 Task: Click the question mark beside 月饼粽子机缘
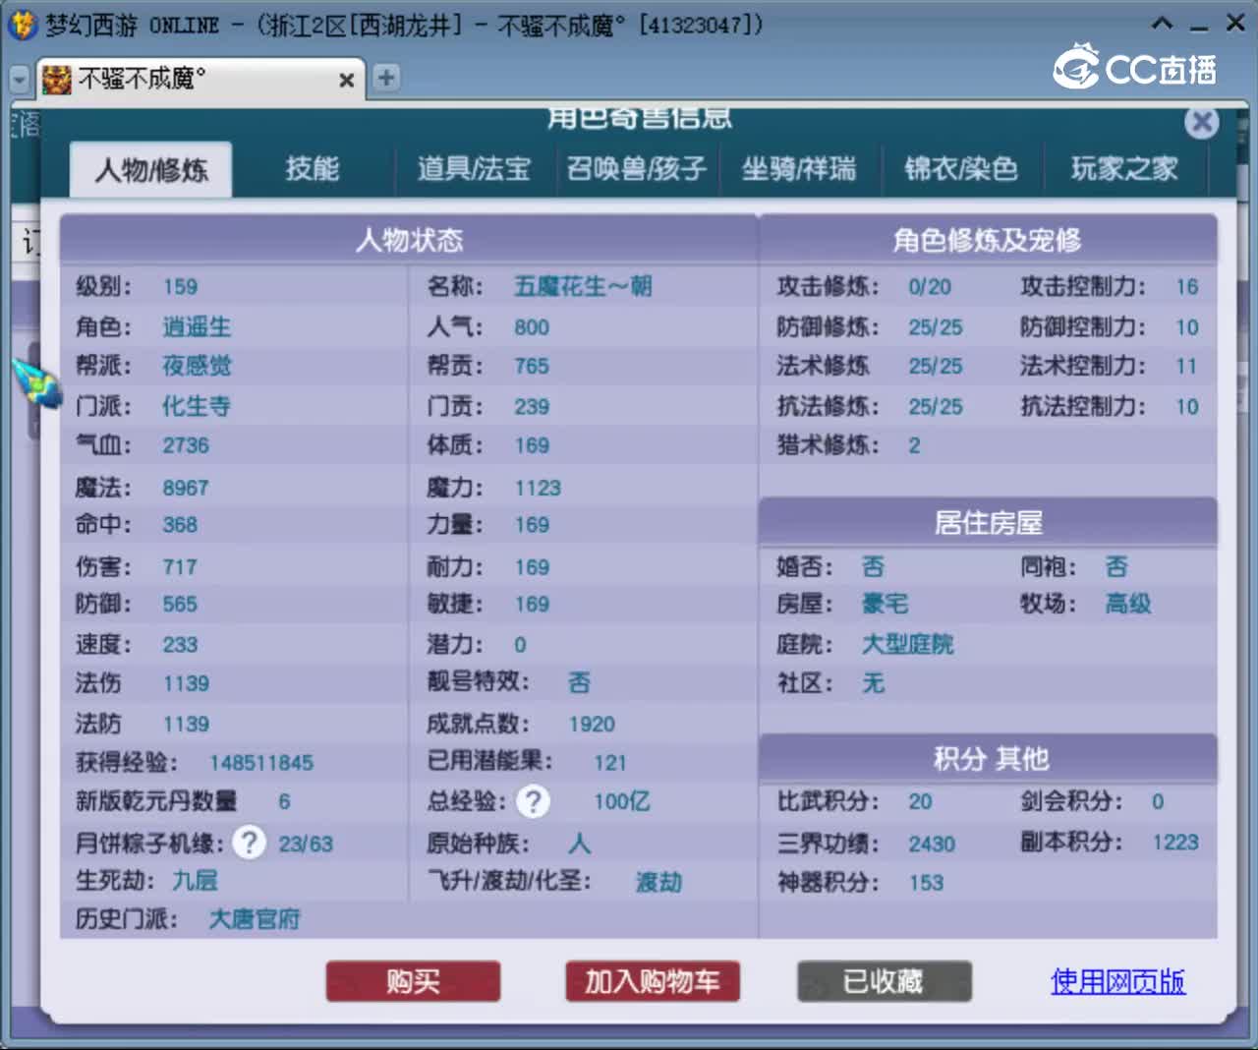coord(250,843)
